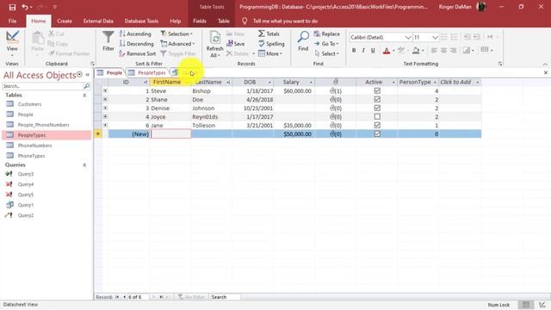This screenshot has height=310, width=551.
Task: Collapse the Queries group in navigation
Action: click(x=84, y=164)
